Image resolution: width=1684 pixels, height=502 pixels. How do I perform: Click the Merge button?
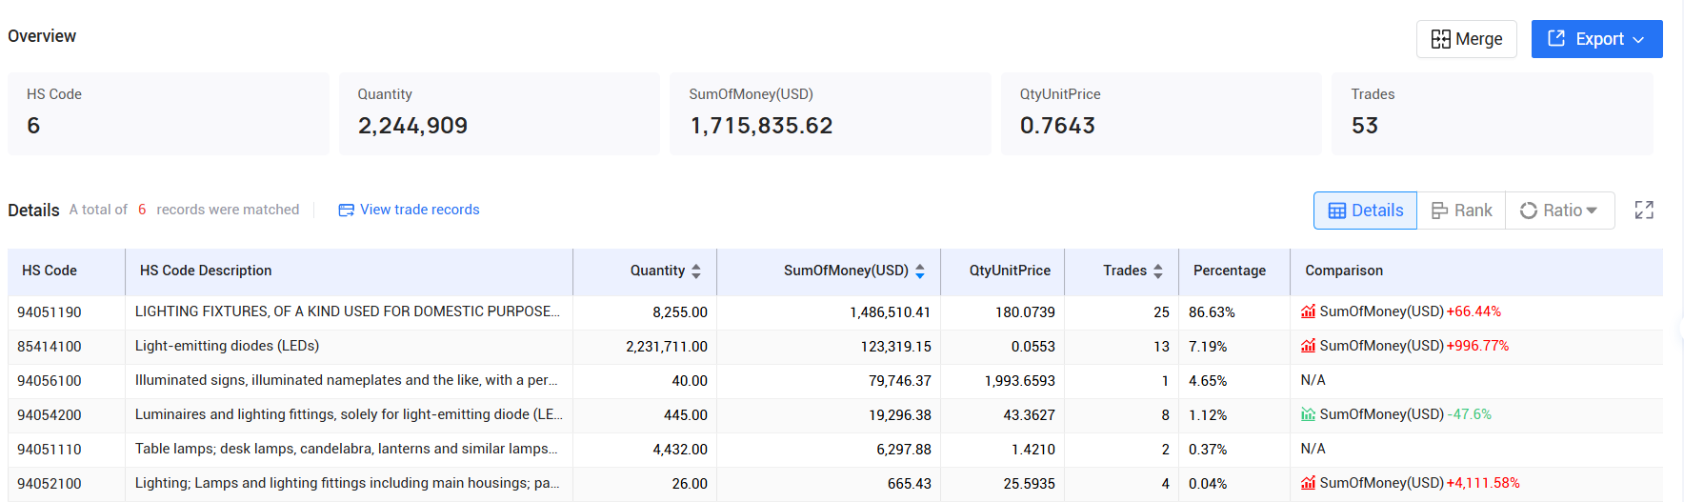tap(1466, 39)
